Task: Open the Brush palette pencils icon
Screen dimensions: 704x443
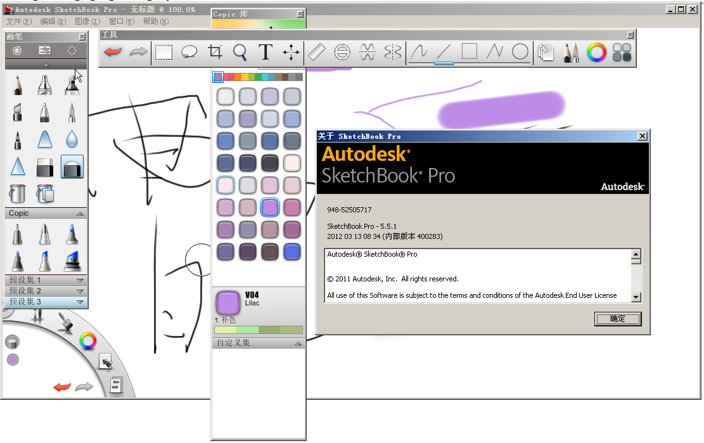Action: point(571,53)
